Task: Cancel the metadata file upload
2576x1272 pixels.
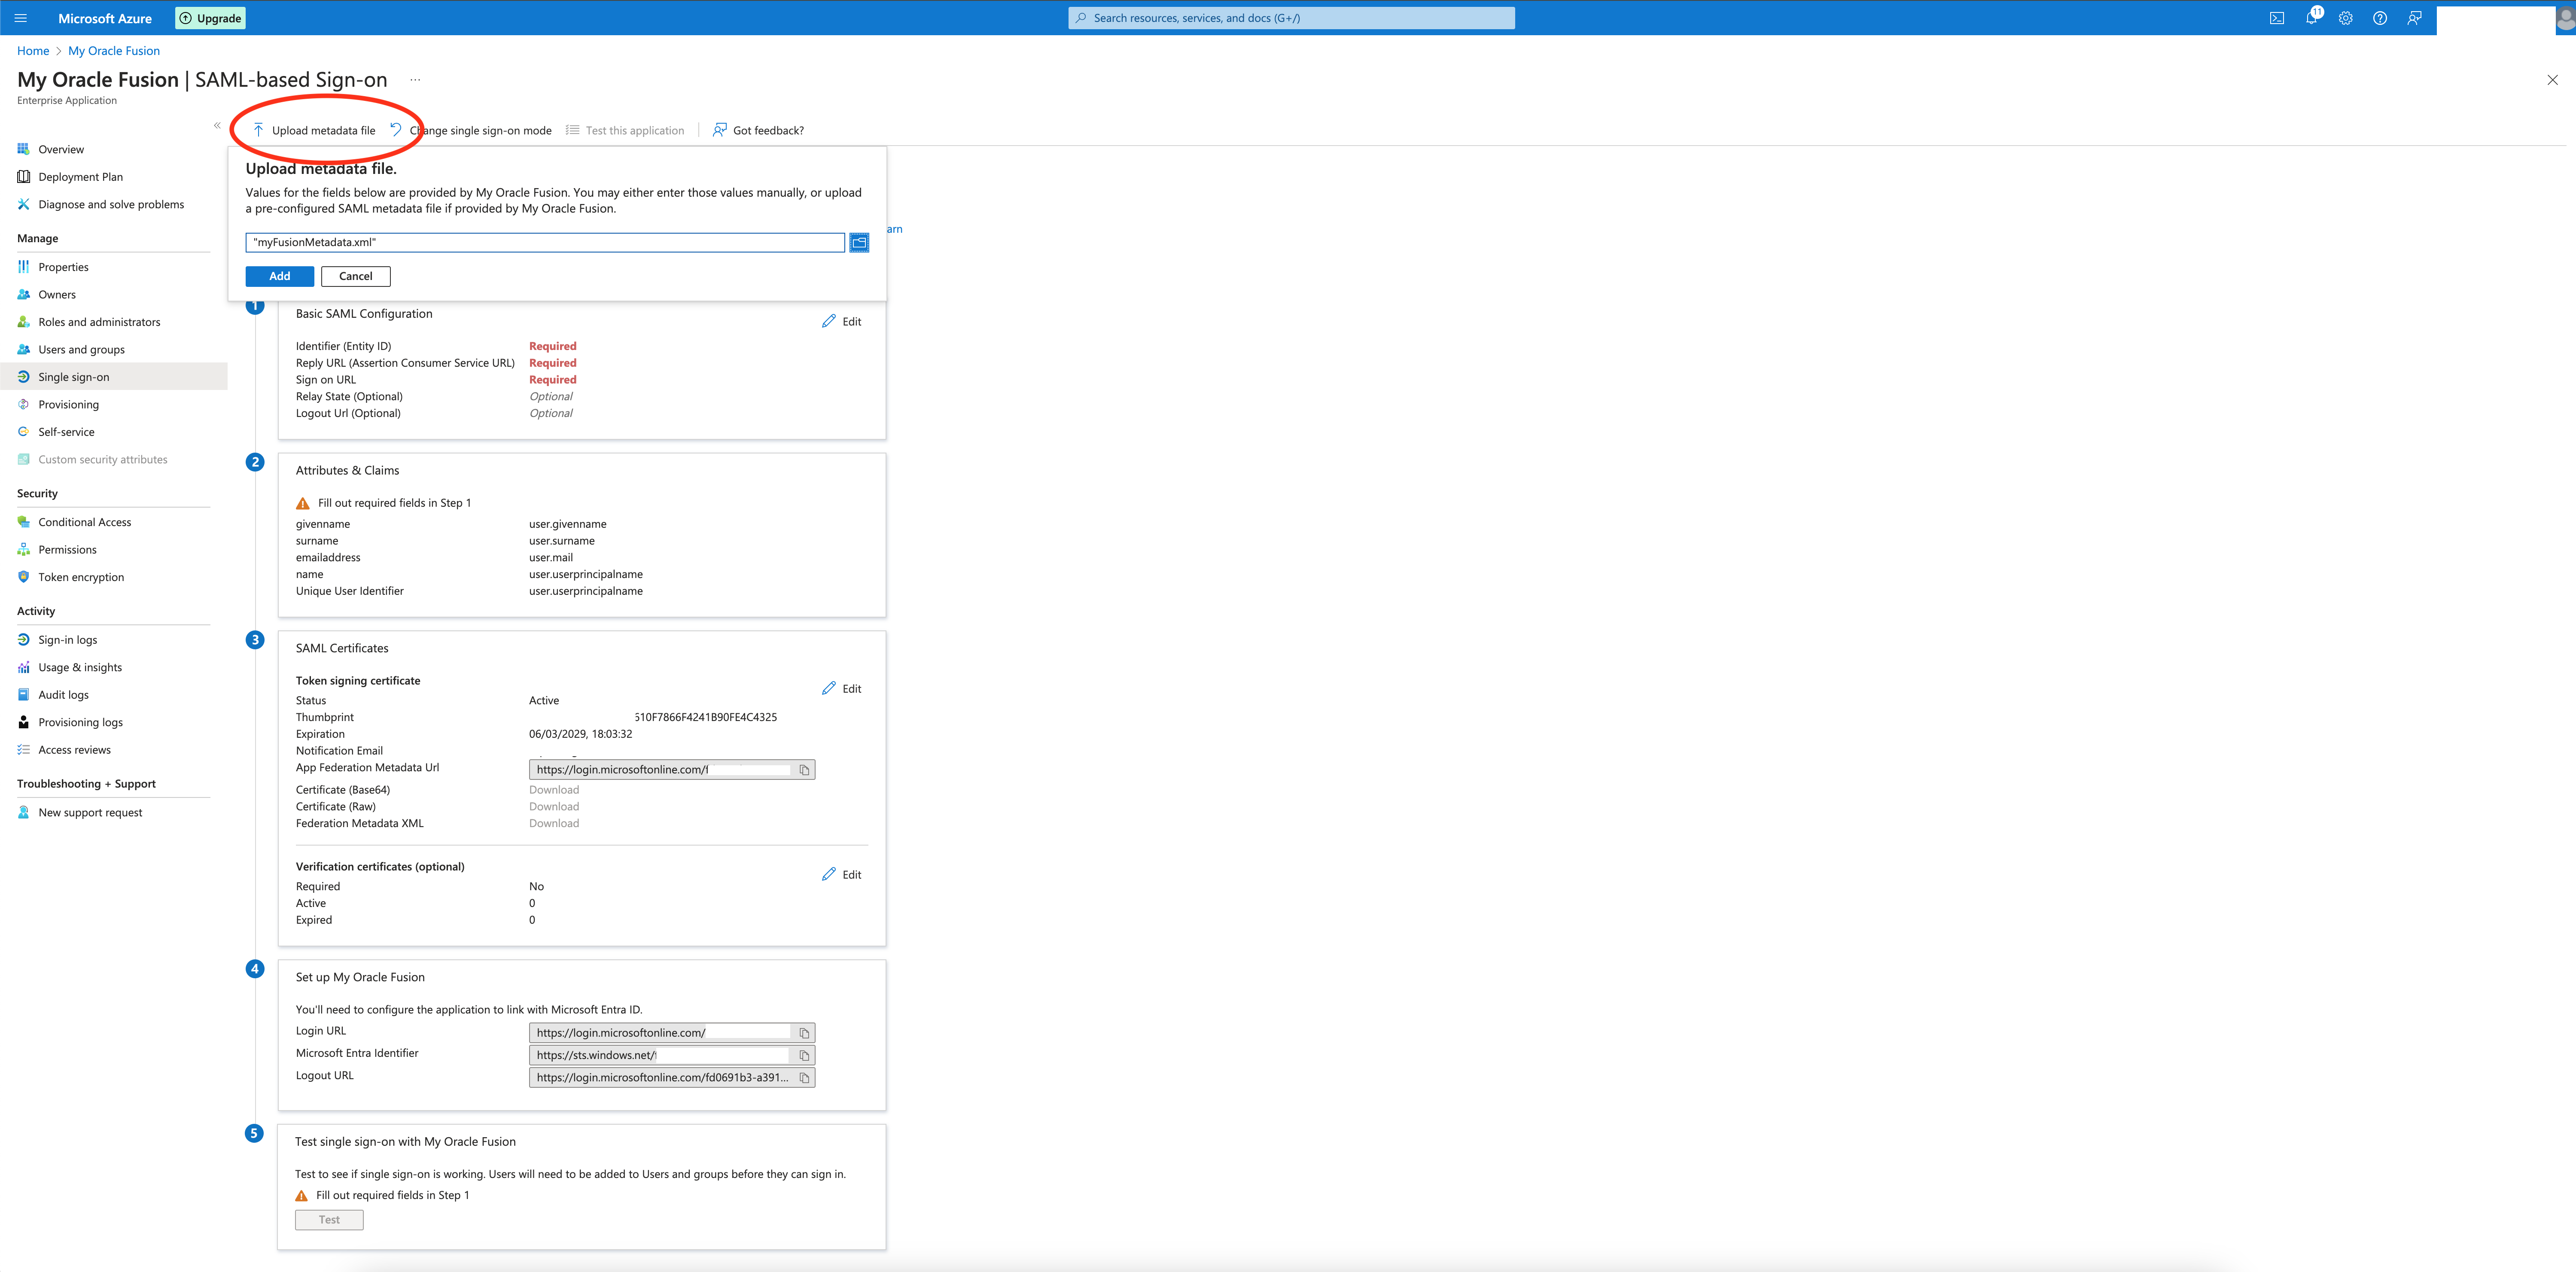Action: 355,276
